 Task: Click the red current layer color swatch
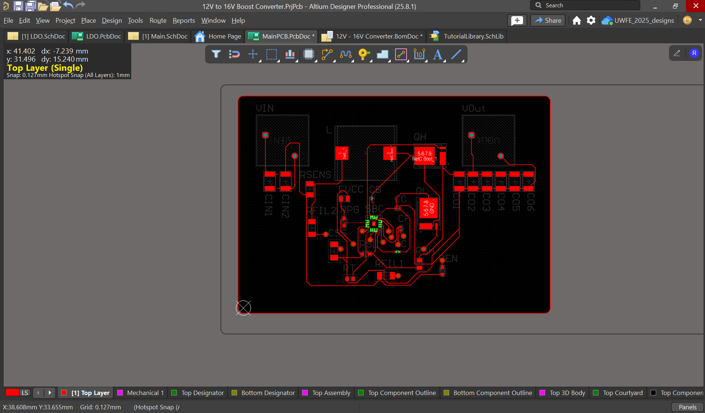[x=12, y=392]
